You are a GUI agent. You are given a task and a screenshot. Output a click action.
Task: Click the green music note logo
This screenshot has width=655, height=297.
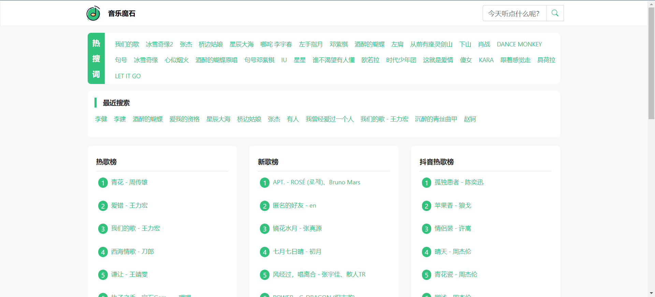(93, 13)
